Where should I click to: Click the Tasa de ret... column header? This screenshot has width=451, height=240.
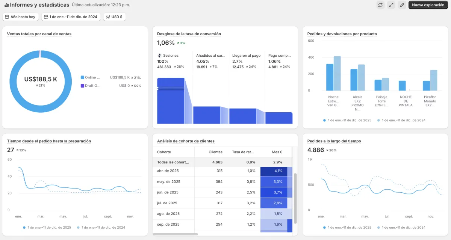coord(244,152)
